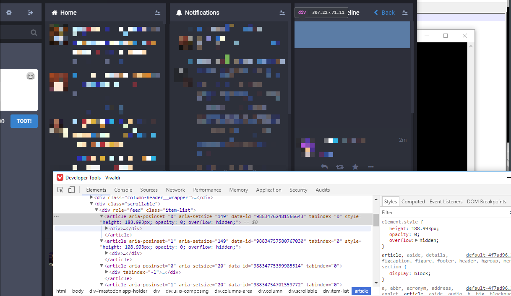Favourite the toot using the star icon
This screenshot has width=511, height=296.
point(355,167)
